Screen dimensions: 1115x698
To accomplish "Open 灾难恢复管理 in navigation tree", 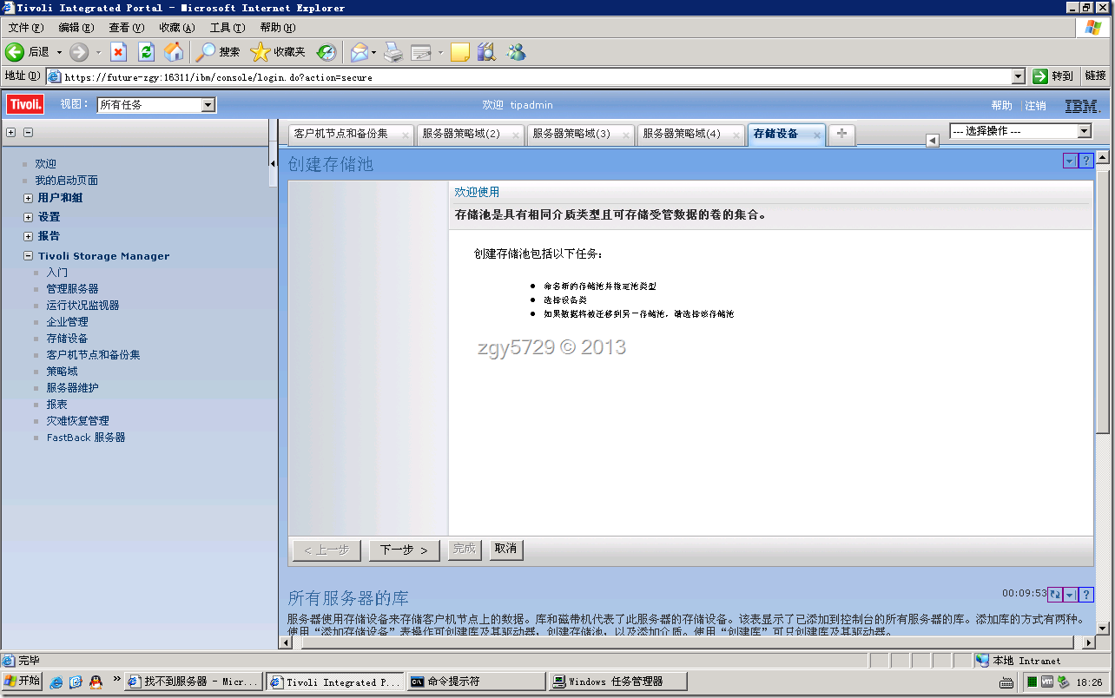I will (x=77, y=421).
